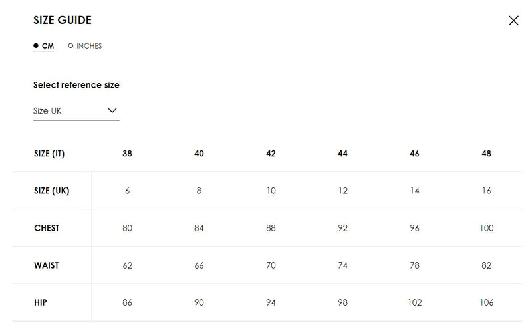Click waist measurement 62 cell
Viewport: 532px width, 329px height.
coord(128,265)
